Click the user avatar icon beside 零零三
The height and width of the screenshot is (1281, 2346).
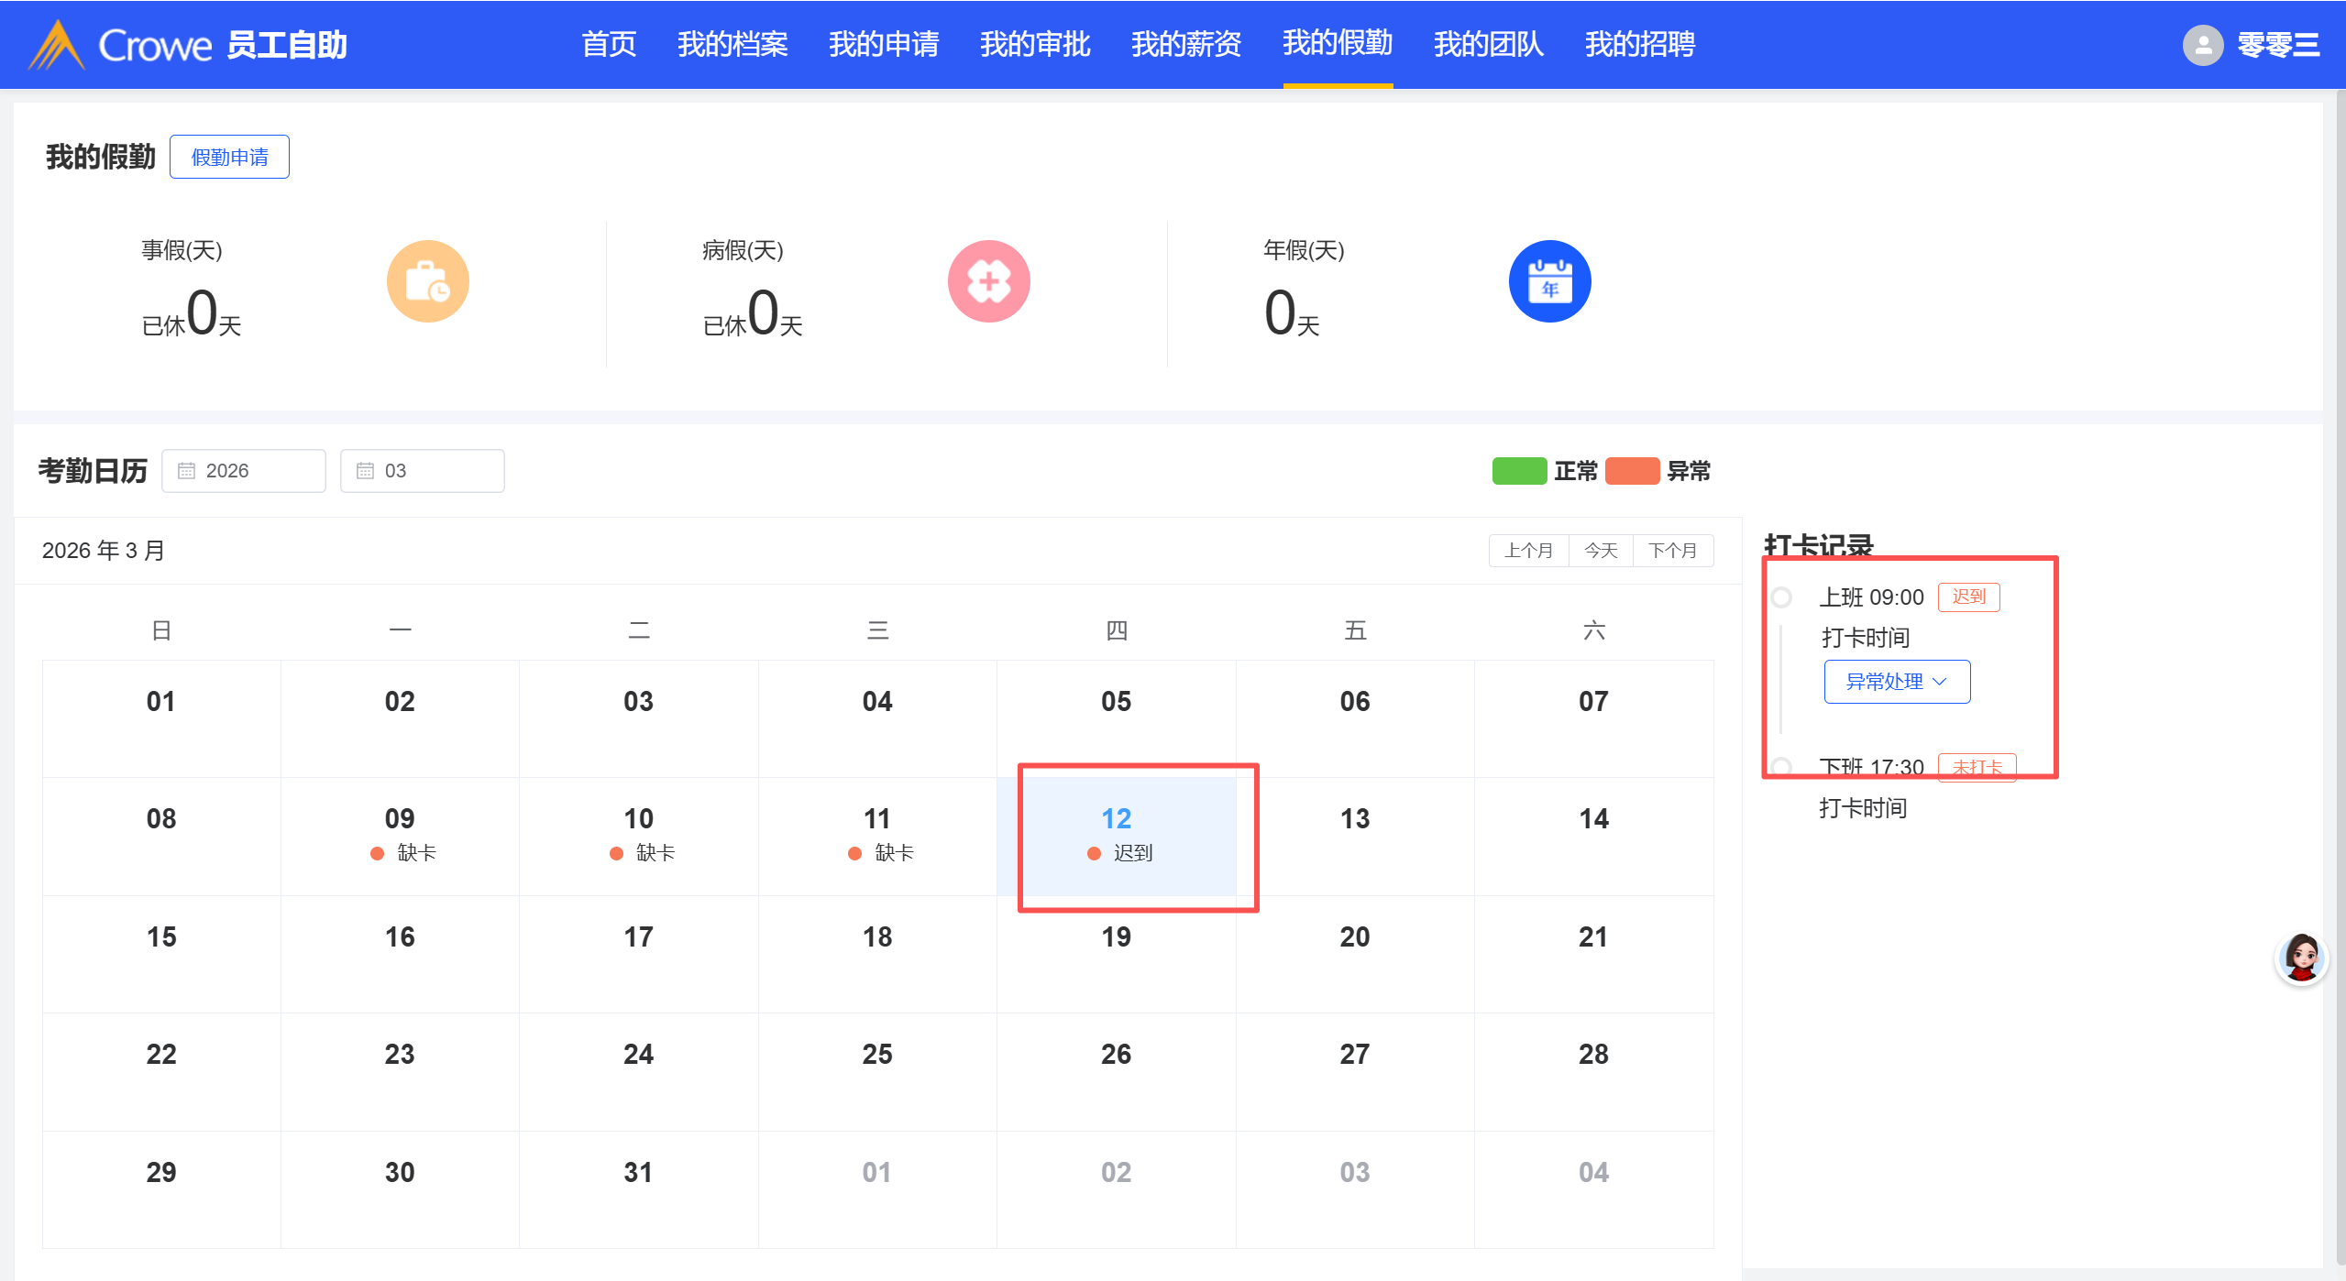(x=2202, y=45)
